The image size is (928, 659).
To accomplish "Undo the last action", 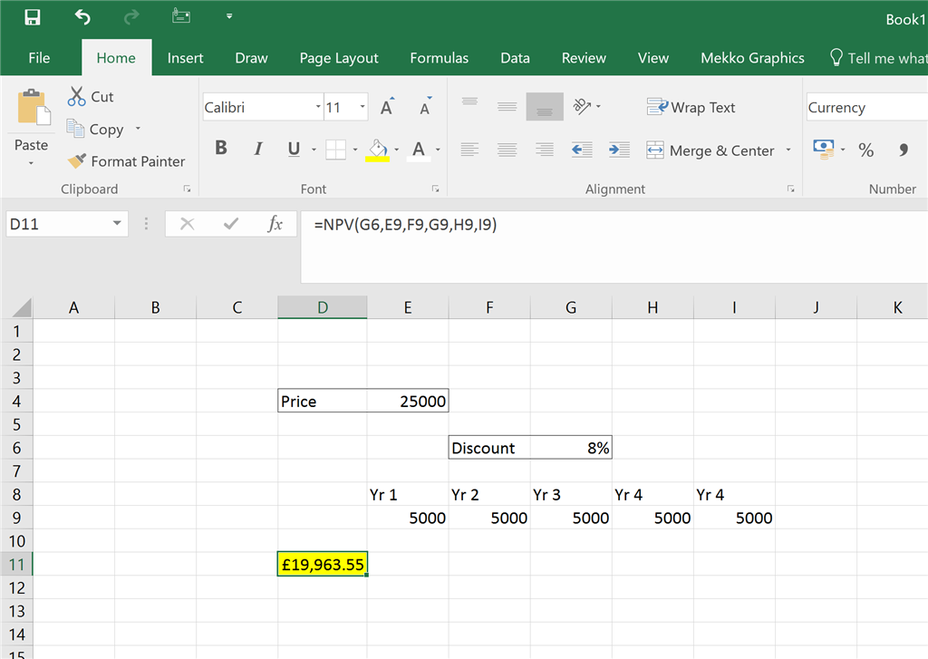I will tap(82, 17).
